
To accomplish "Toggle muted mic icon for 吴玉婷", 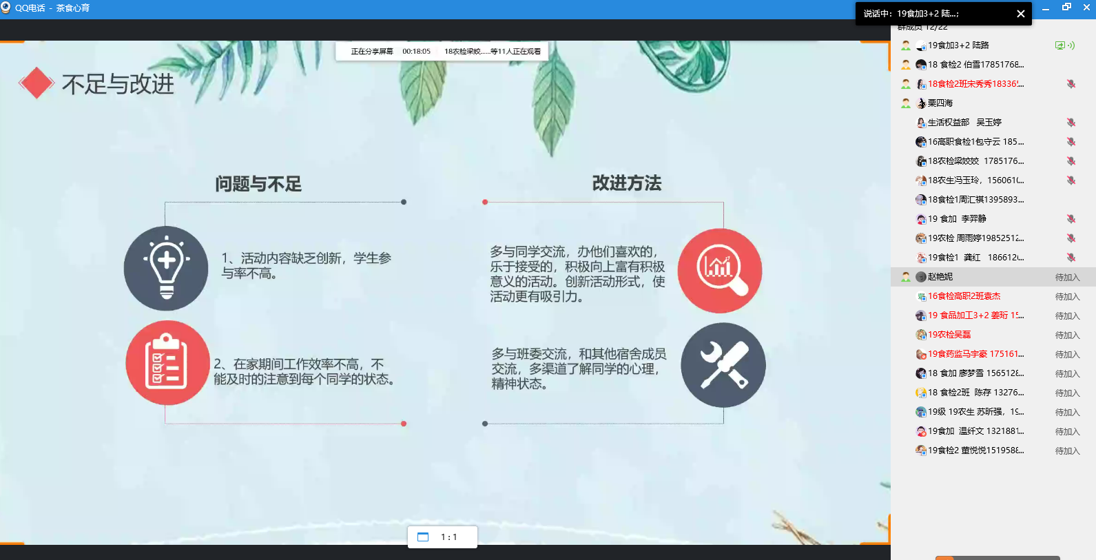I will [1071, 123].
